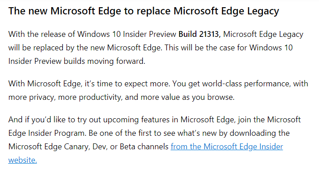The height and width of the screenshot is (174, 319).
Task: Click "it's time to expect more" sentence
Action: (x=127, y=84)
